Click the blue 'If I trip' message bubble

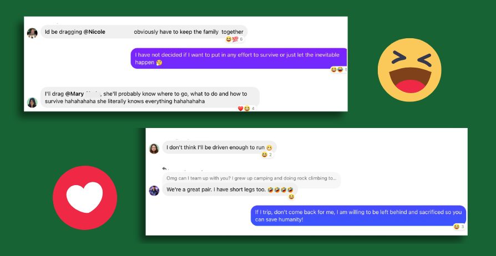coord(358,216)
